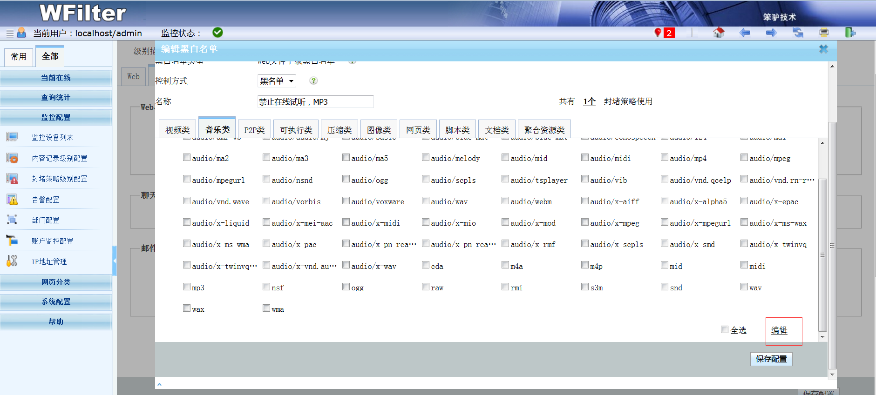Enable the audio/mpeg checkbox

[744, 158]
